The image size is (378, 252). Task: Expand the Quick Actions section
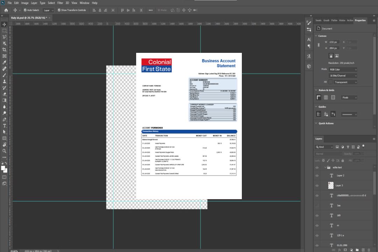[x=316, y=123]
